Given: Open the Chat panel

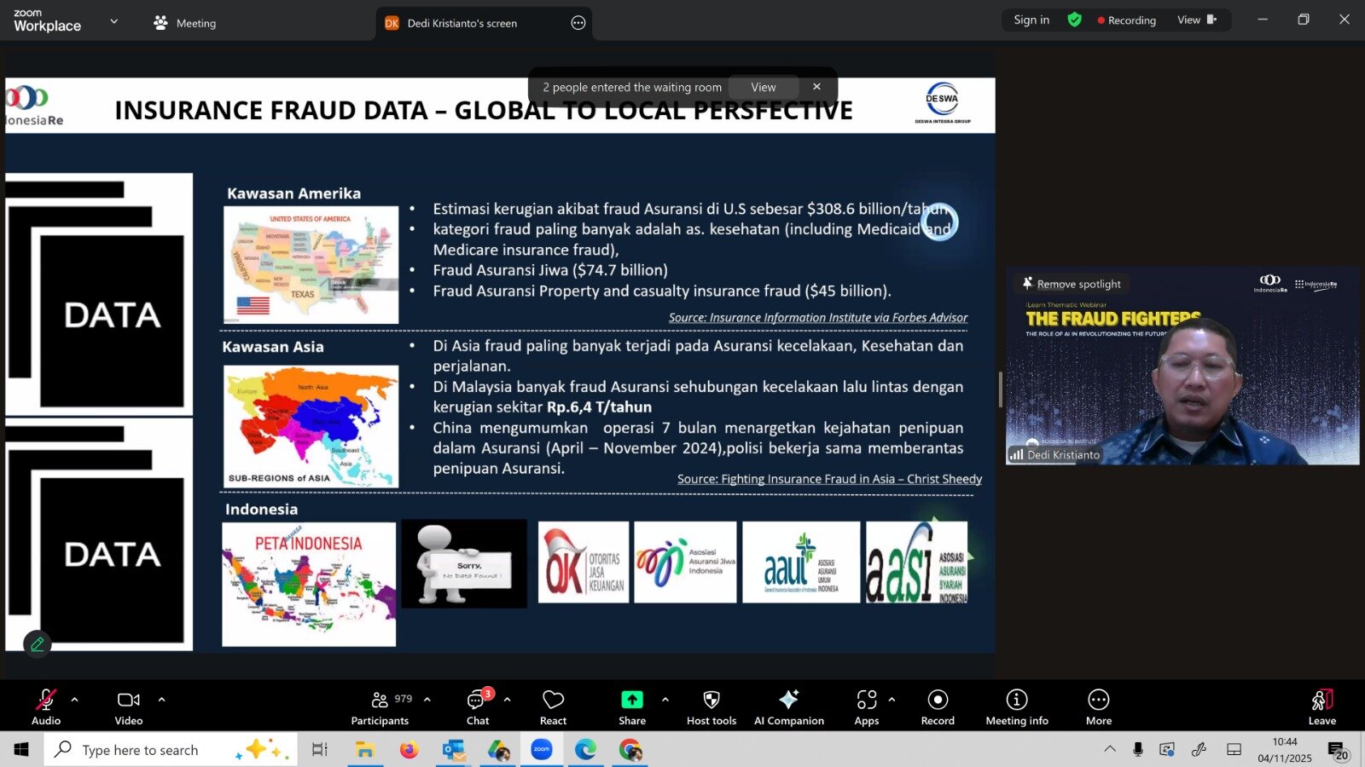Looking at the screenshot, I should point(478,707).
